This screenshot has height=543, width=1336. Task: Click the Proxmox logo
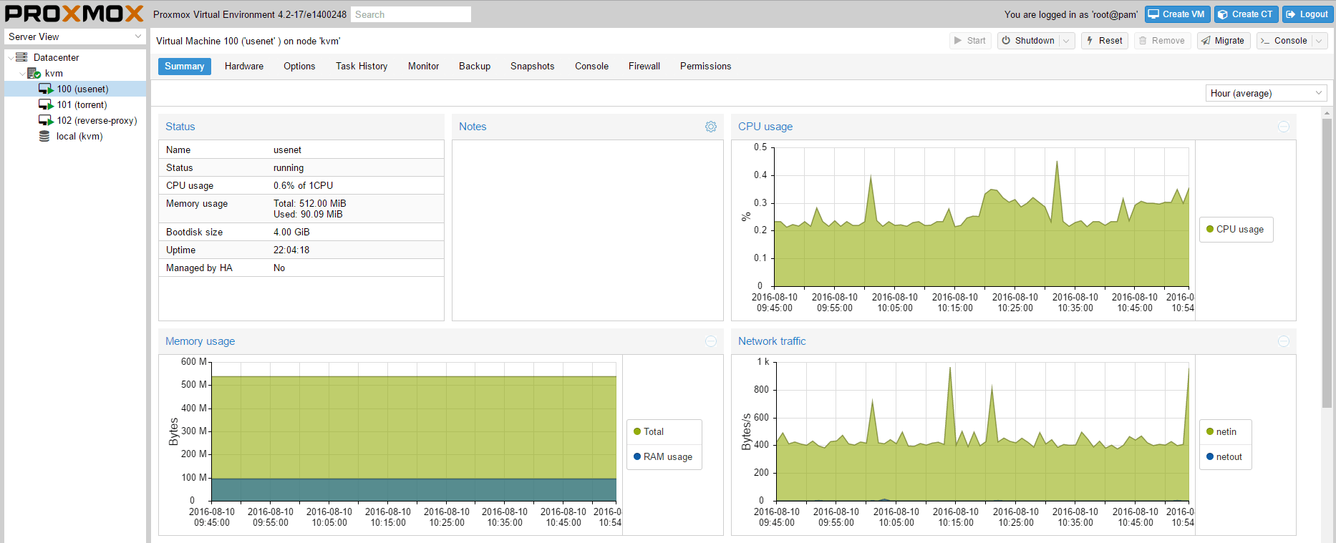[x=74, y=14]
